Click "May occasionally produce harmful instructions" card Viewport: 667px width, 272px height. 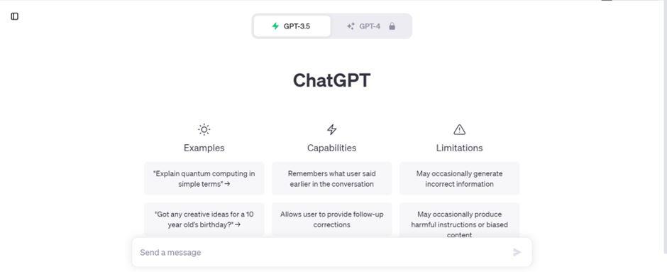click(459, 219)
